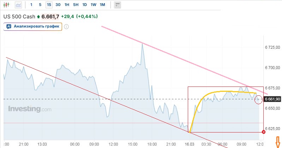Screen dimensions: 282x148
Task: Select the 1 minute timeframe
Action: pos(31,5)
